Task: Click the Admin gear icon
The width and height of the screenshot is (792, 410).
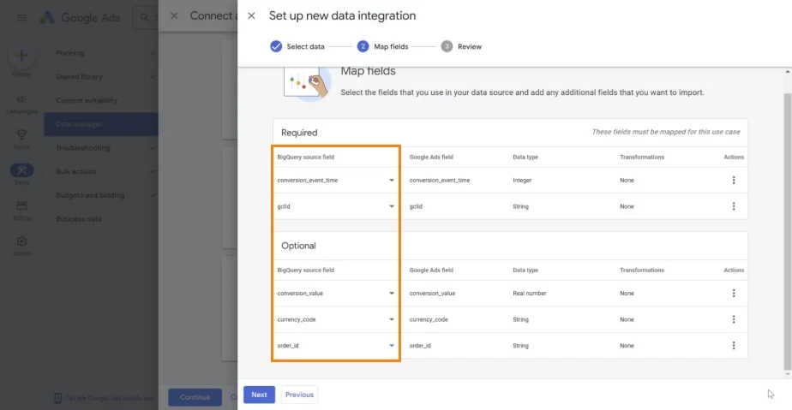Action: (21, 241)
